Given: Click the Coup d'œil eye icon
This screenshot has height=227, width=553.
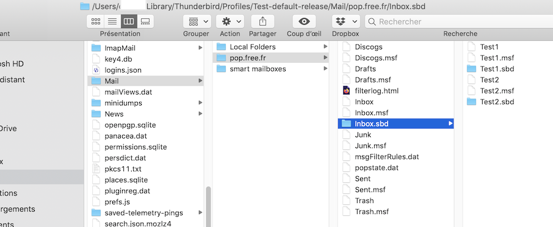Looking at the screenshot, I should (x=304, y=21).
